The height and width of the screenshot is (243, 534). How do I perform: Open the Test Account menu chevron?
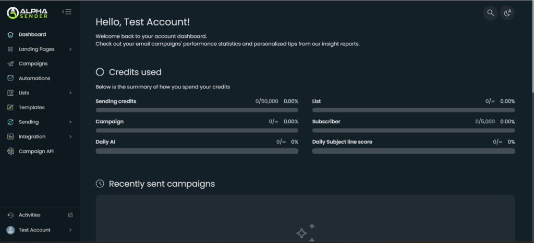point(70,230)
